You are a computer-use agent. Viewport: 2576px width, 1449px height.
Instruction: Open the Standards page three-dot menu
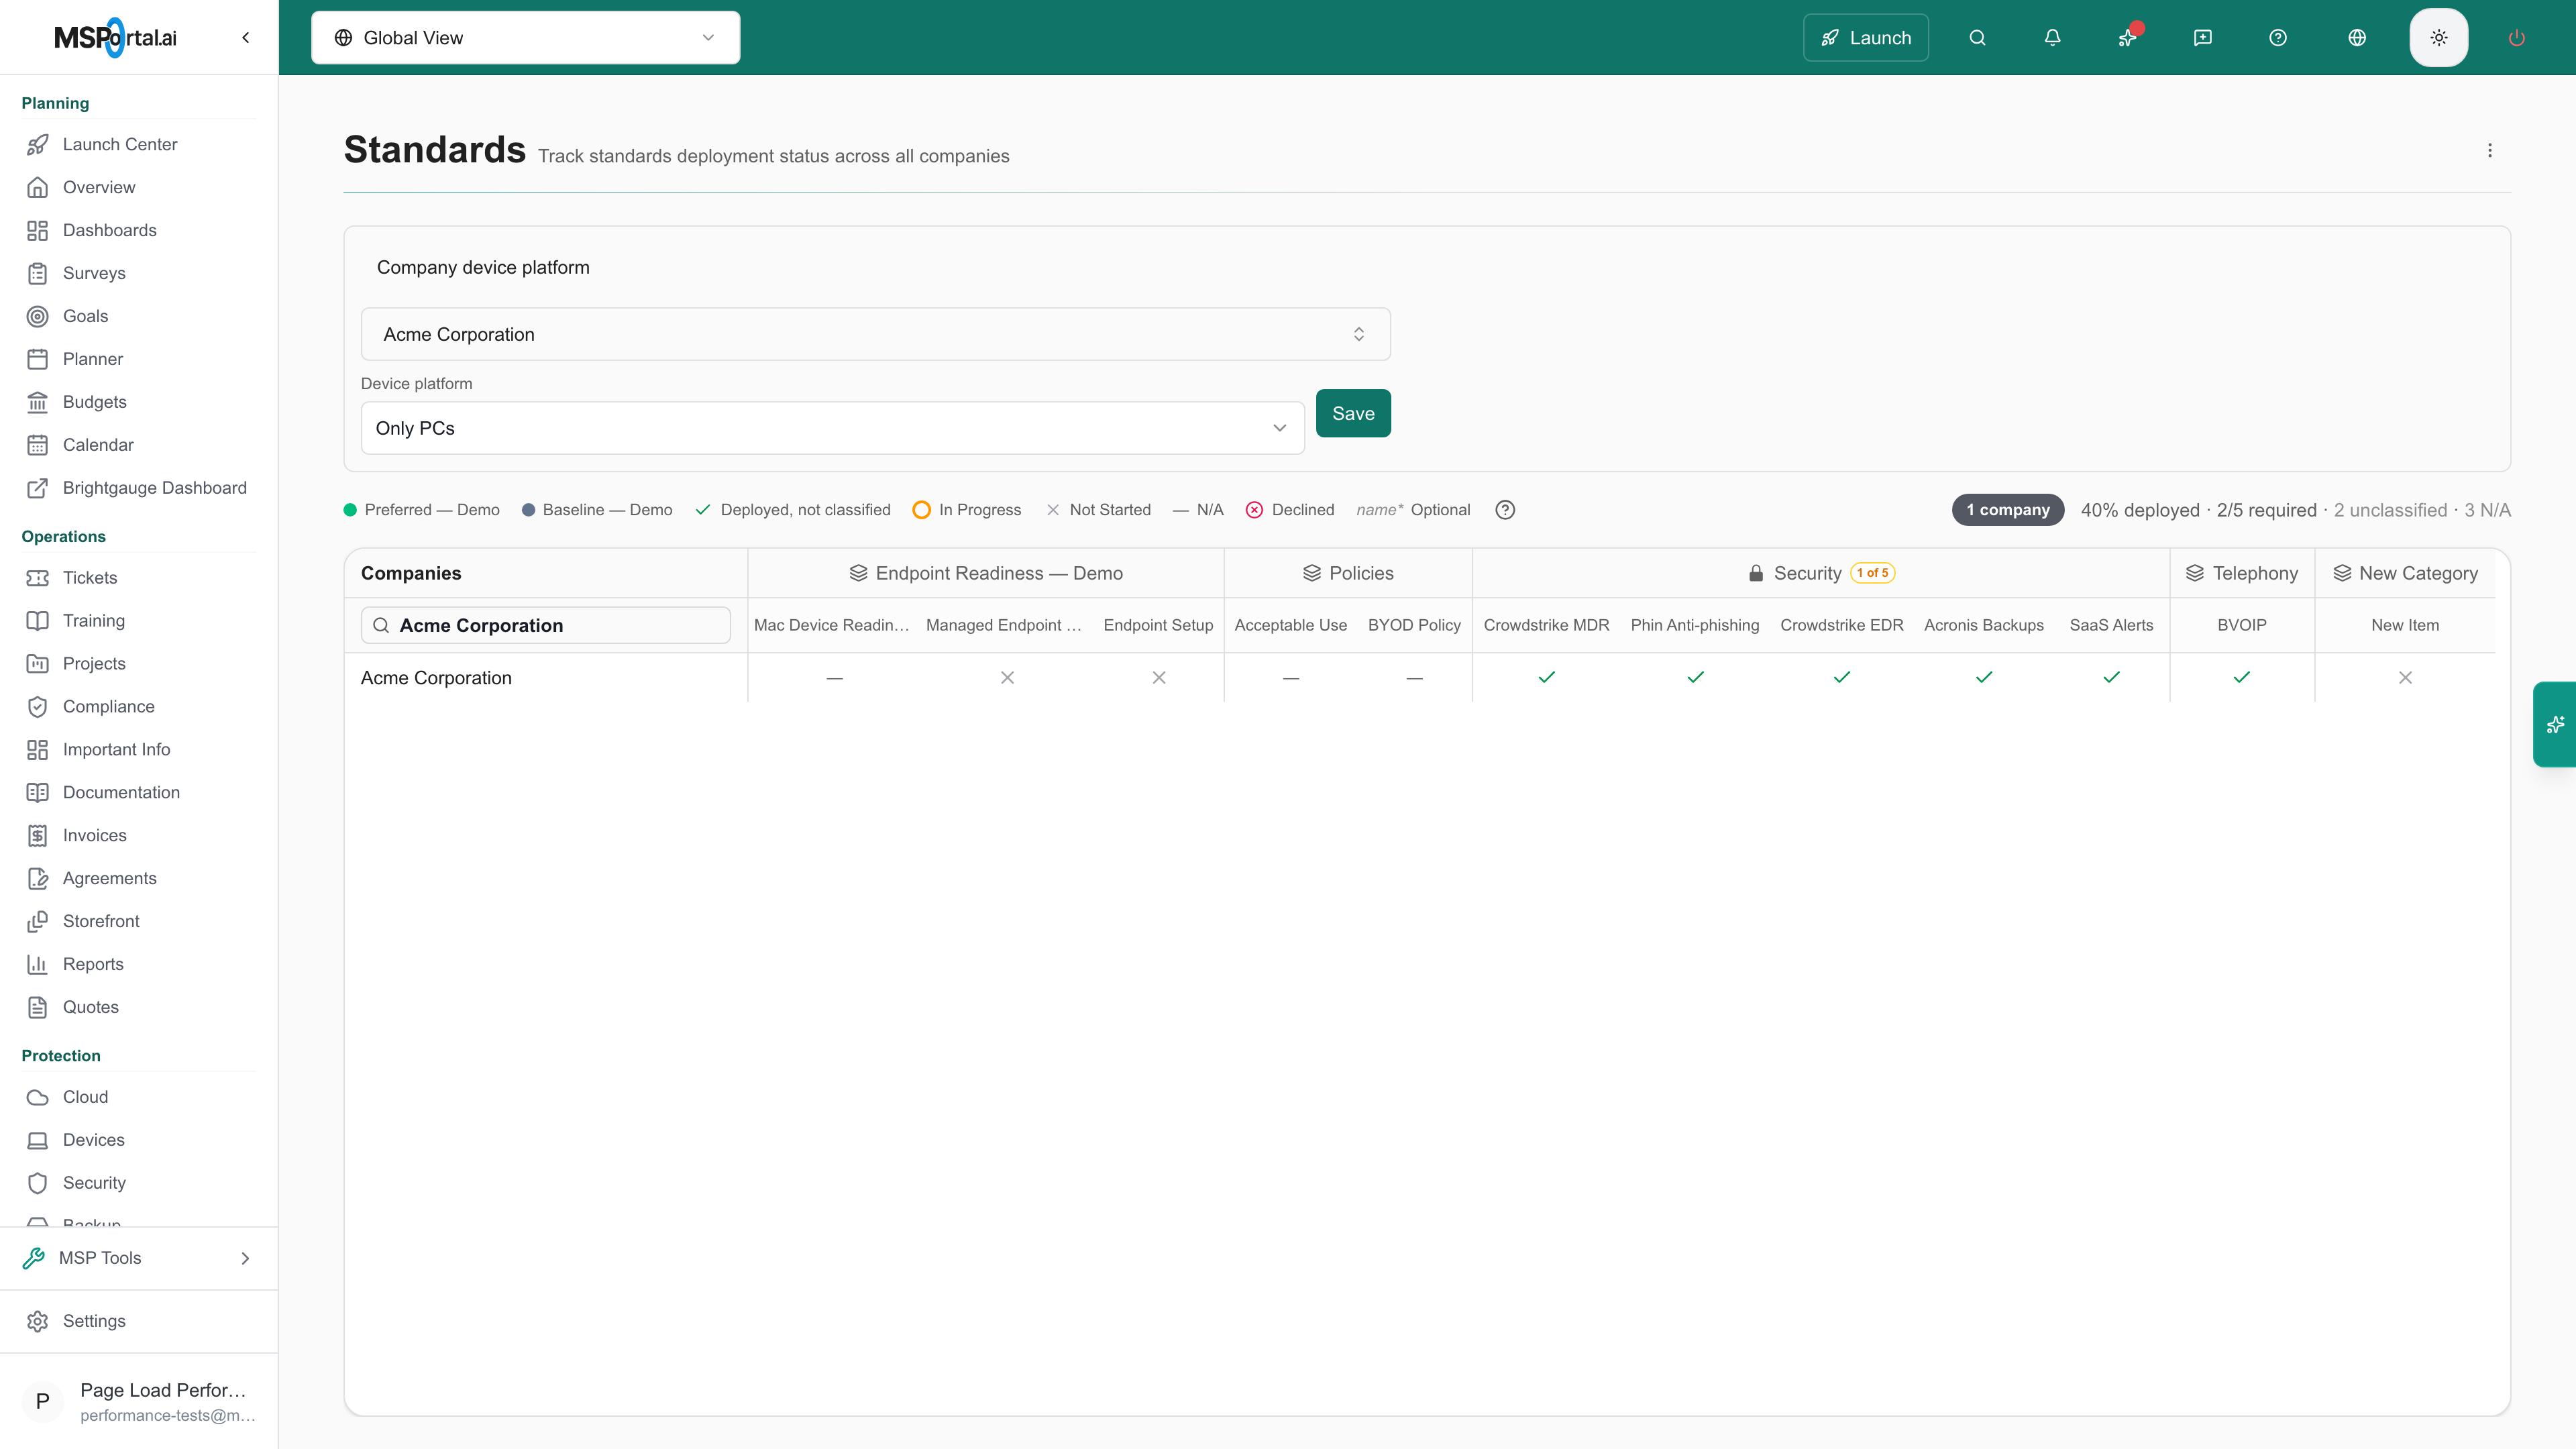point(2490,150)
